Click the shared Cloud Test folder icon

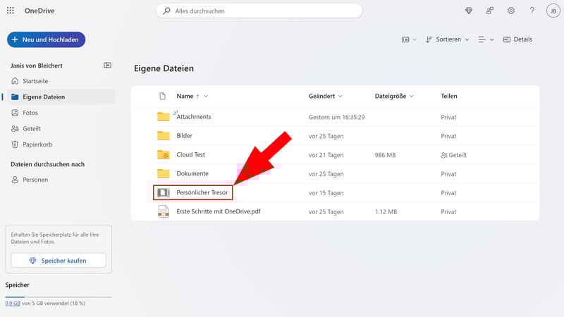163,154
